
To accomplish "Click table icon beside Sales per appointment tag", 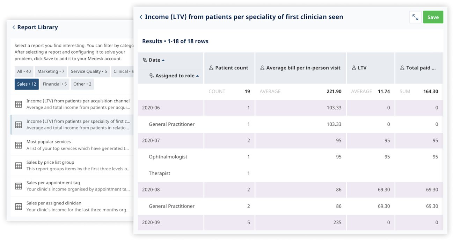I will coord(19,186).
